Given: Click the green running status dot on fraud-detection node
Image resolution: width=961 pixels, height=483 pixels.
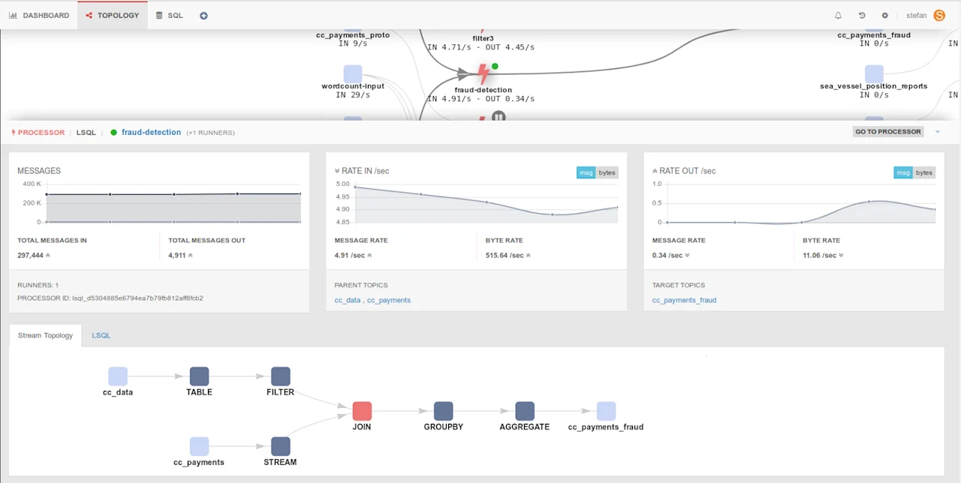Looking at the screenshot, I should (x=495, y=66).
